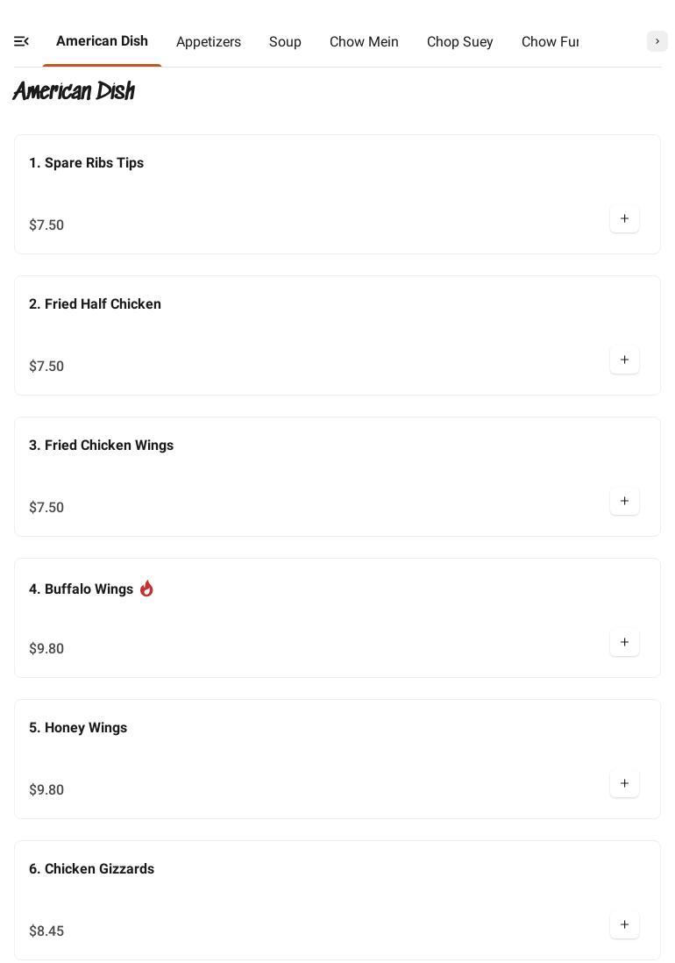Click plus icon for Fried Chicken Wings
This screenshot has width=675, height=963.
[x=624, y=502]
